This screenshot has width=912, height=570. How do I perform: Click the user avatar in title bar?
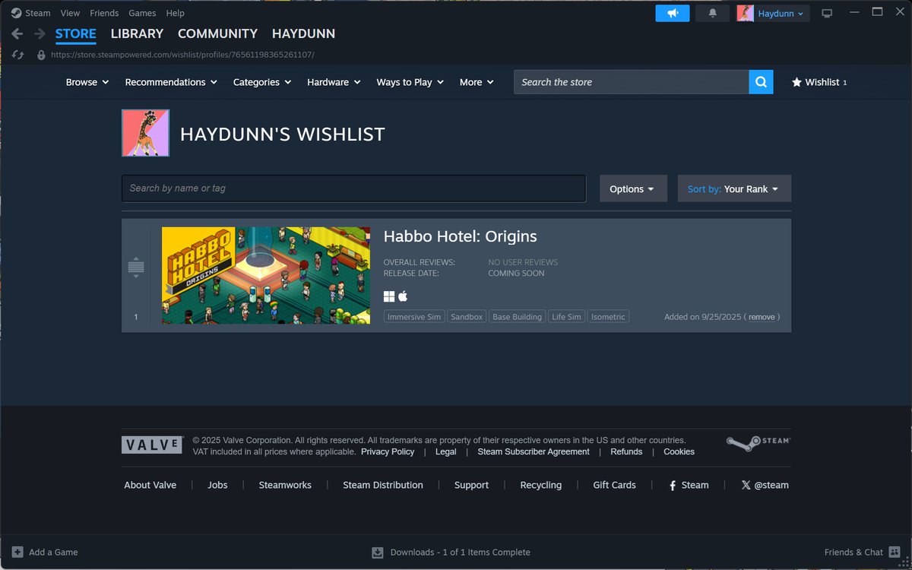pos(745,13)
